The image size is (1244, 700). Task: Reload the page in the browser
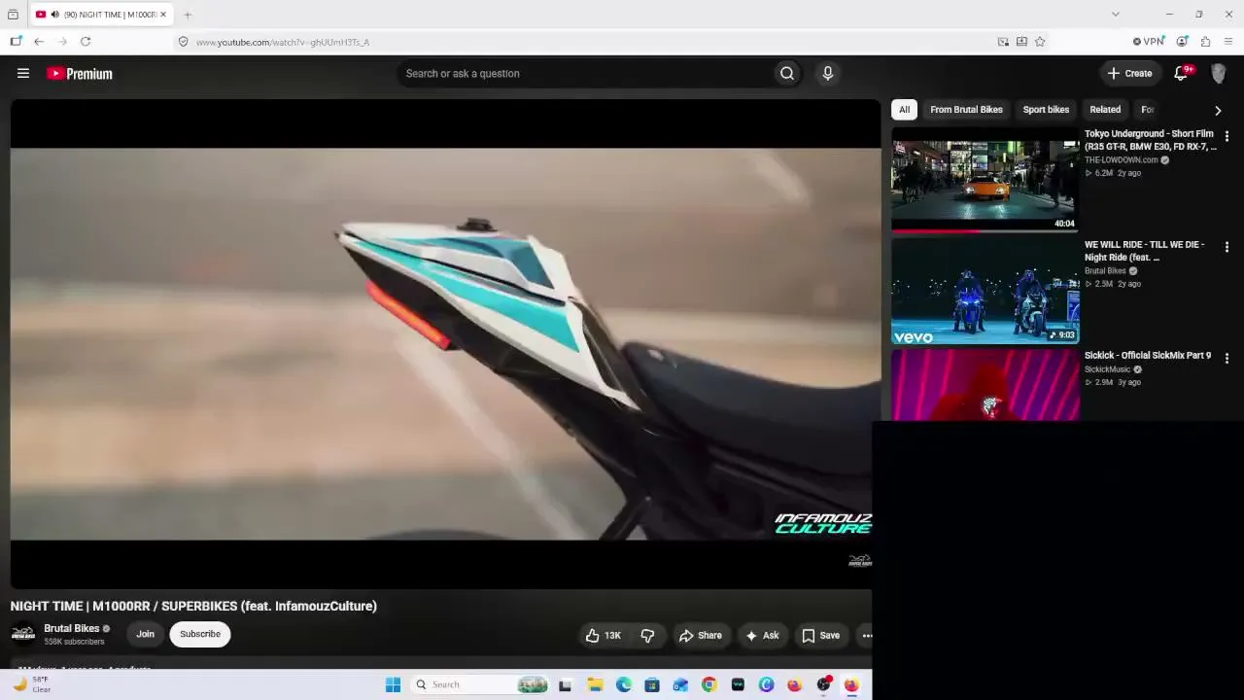pyautogui.click(x=86, y=42)
